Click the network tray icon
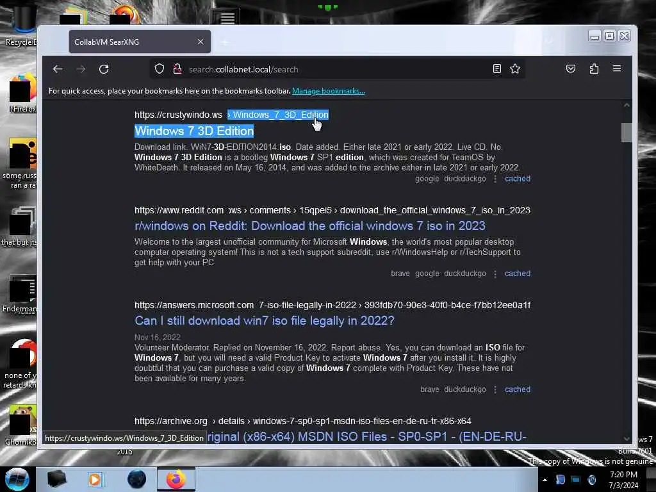656x492 pixels. point(576,480)
